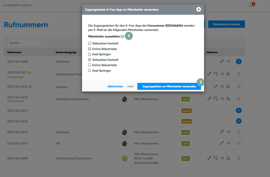
Task: Check the first Sebastian Hustedt checkbox
Action: 89,43
